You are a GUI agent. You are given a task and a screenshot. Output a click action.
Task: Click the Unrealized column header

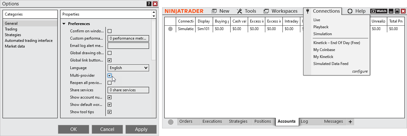[379, 21]
